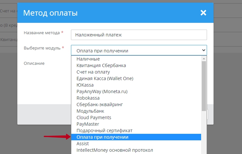Viewport: 242px width, 154px height.
Task: Select Модульбанк option
Action: (x=90, y=111)
